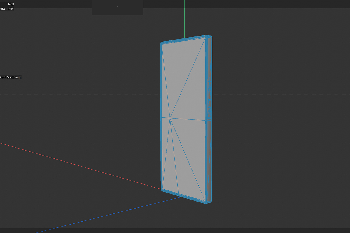
Task: Select the phone model in the viewport
Action: tap(186, 119)
